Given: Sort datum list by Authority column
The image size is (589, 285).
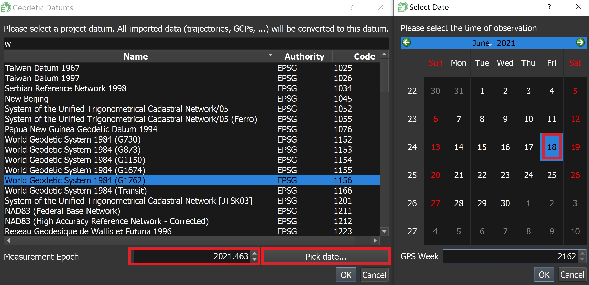Looking at the screenshot, I should 304,56.
